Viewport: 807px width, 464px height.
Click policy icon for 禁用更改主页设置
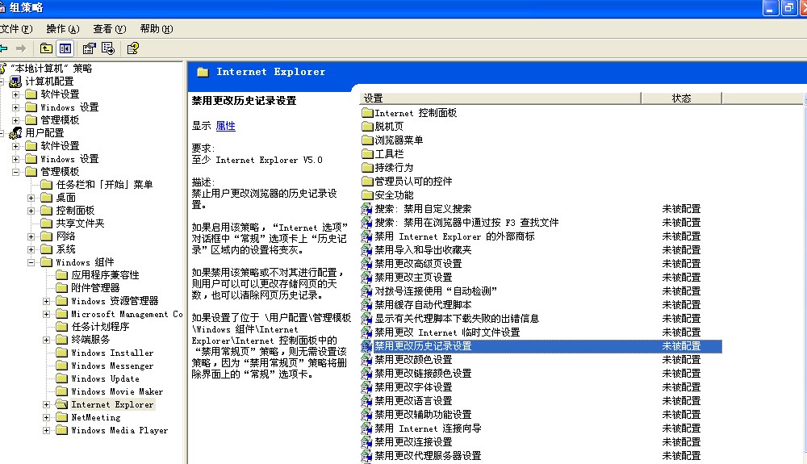366,278
